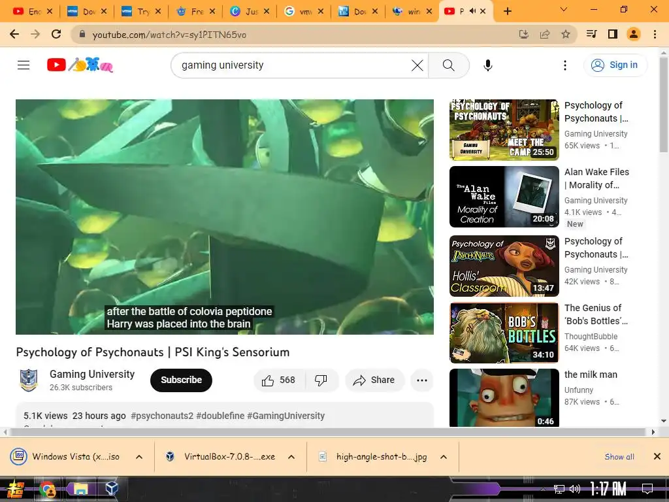Open Hollis' Classroom video thumbnail
The image size is (669, 502).
(504, 266)
